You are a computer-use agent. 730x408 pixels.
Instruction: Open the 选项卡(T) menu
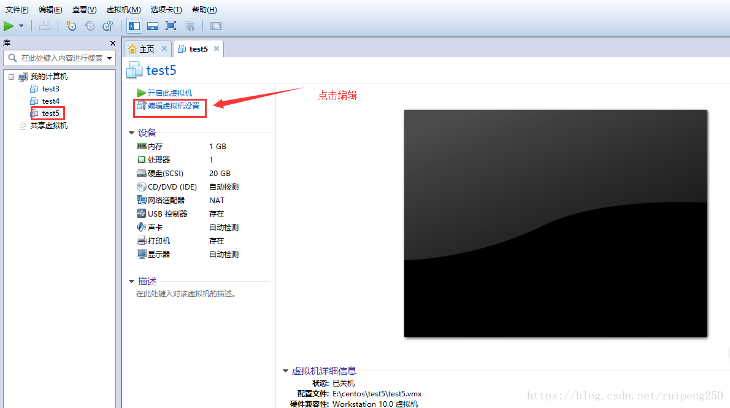tap(166, 10)
